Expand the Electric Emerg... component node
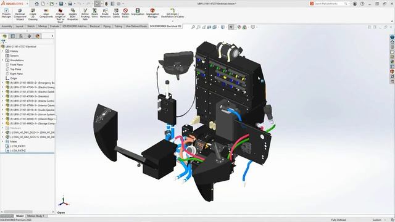 point(2,88)
